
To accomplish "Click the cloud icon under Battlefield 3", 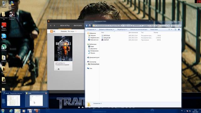I will [59, 69].
